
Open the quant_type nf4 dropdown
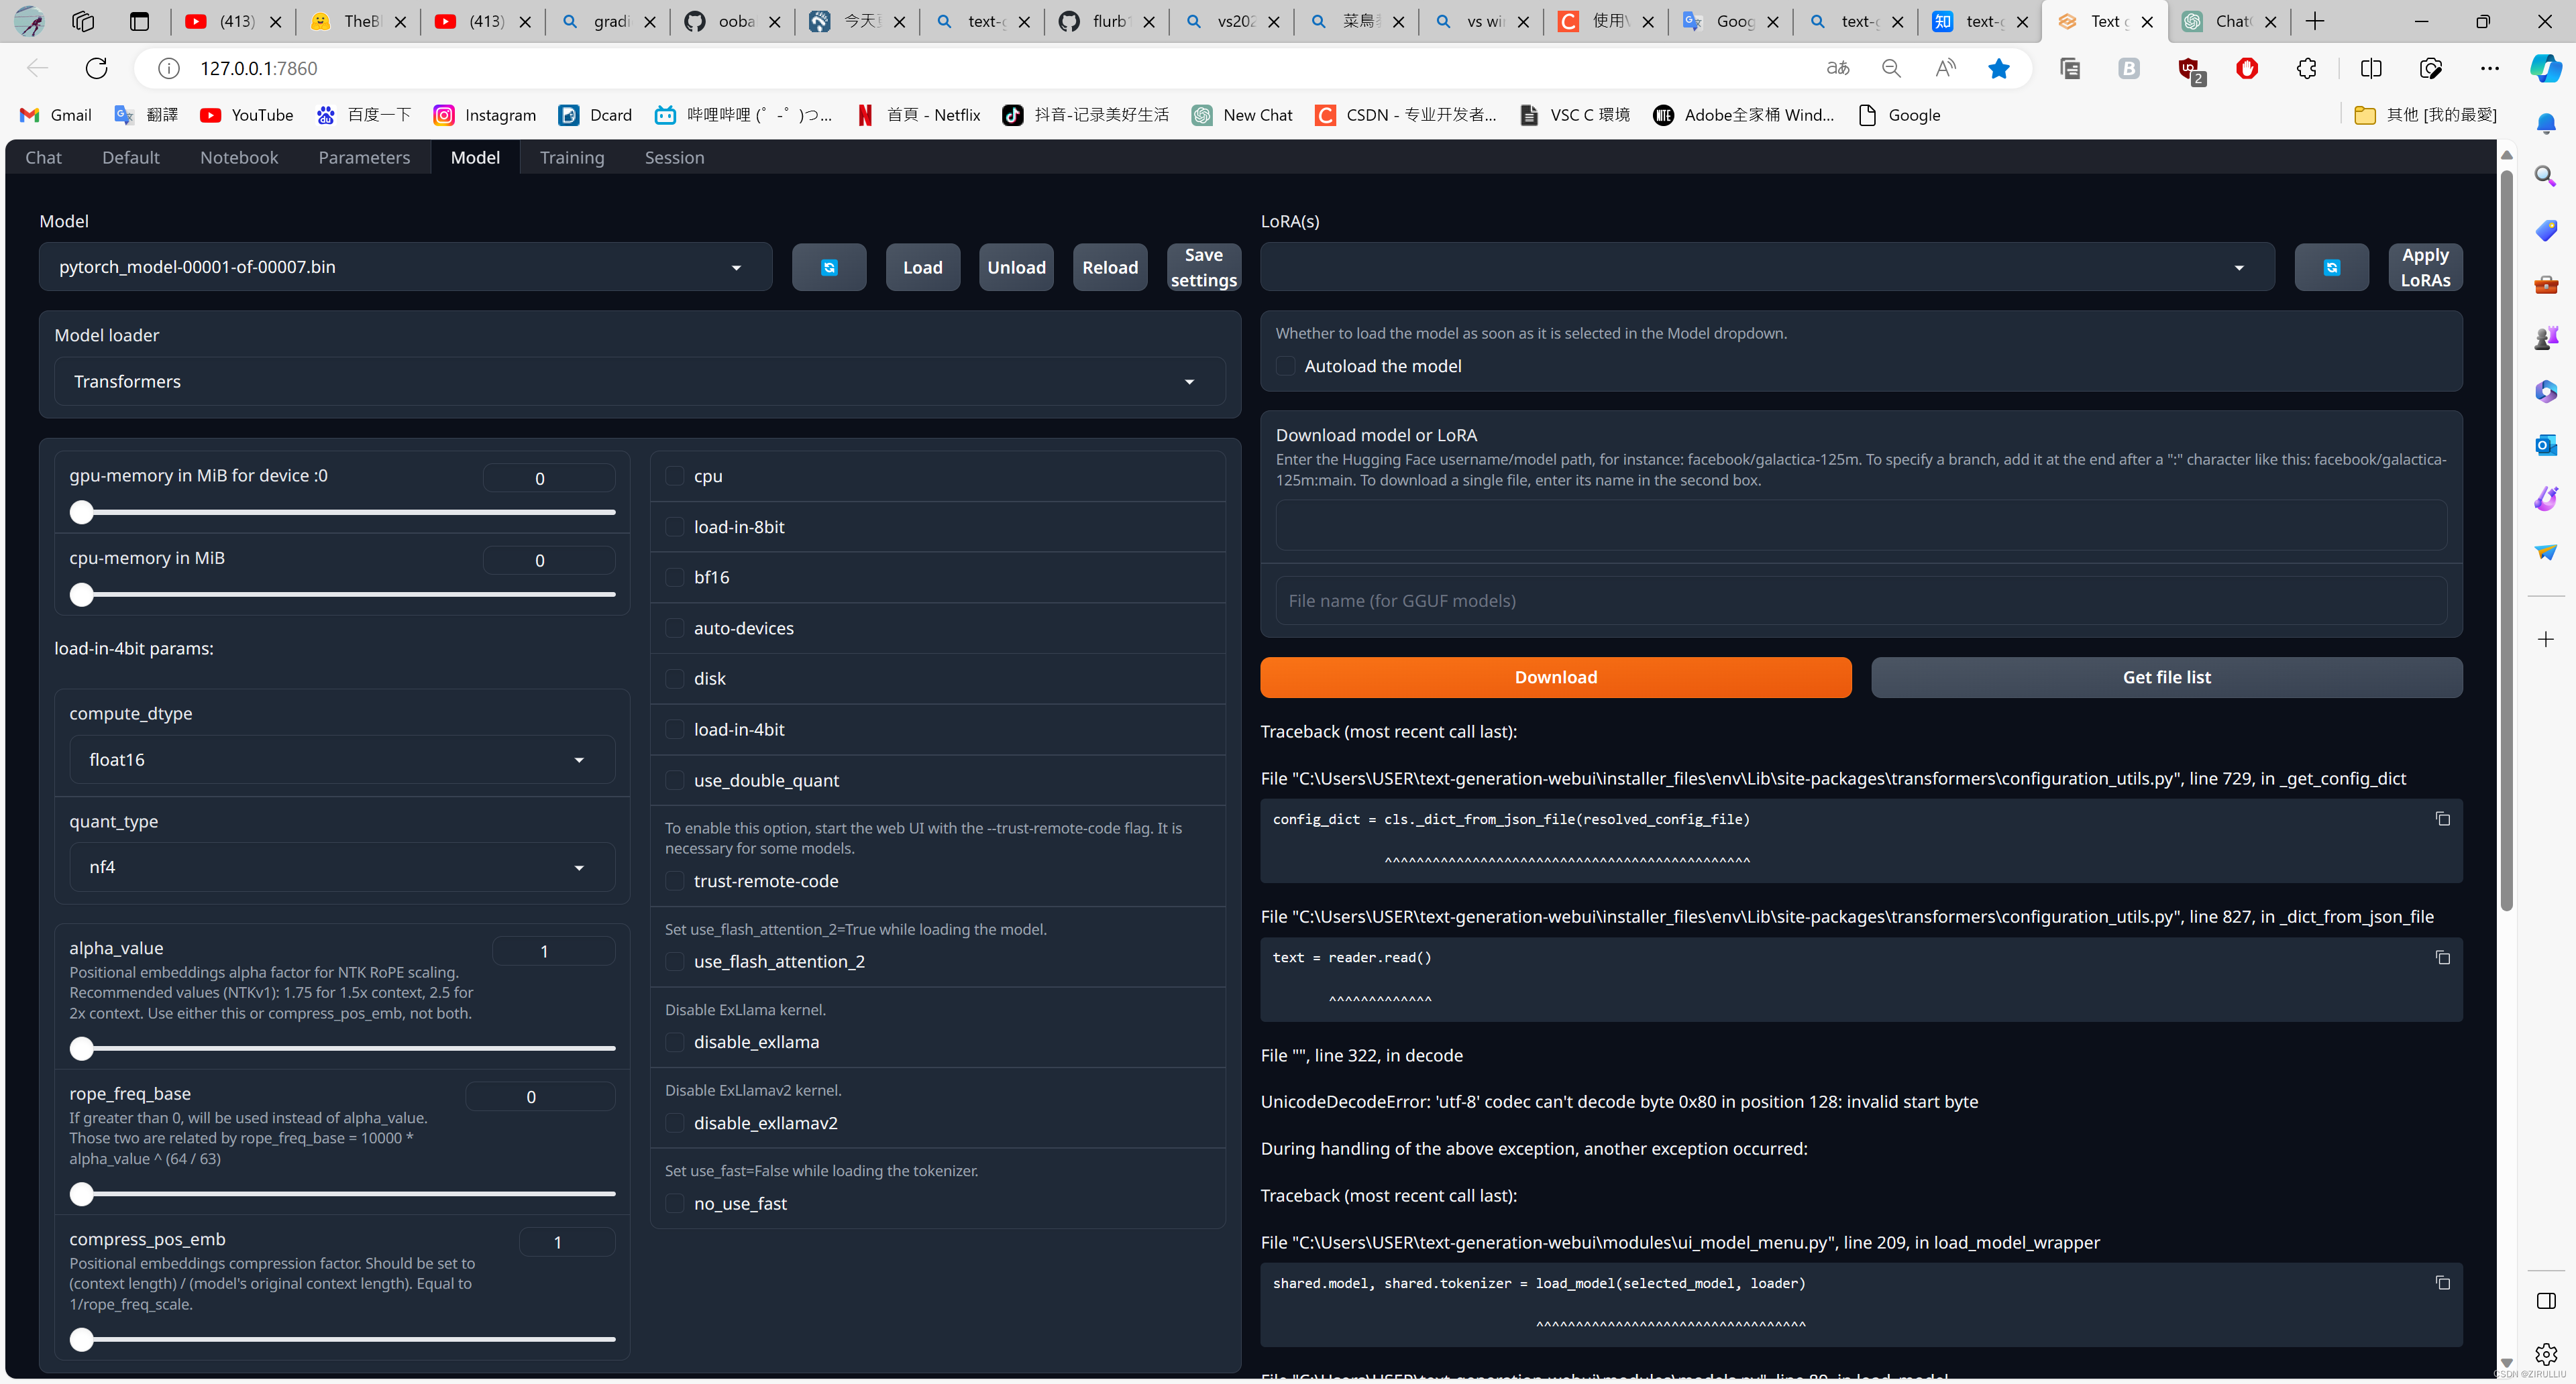341,868
